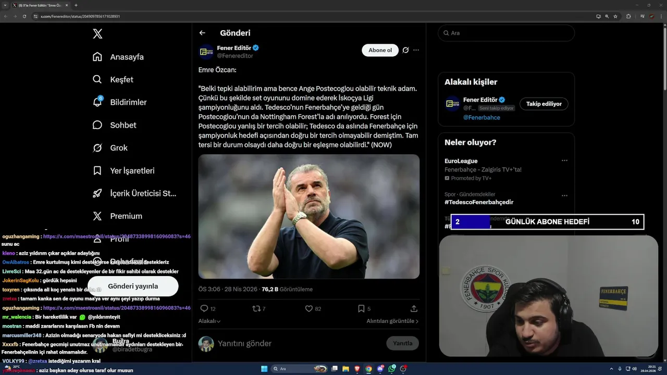Open İçerik Üreticisi Stüdyosu item
This screenshot has height=375, width=667.
coord(134,193)
